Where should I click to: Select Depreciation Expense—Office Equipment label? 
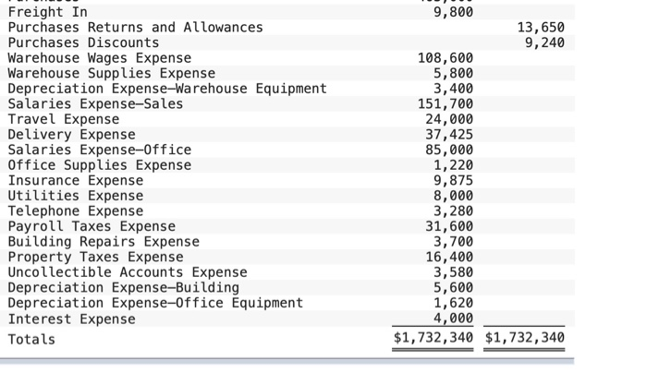(155, 303)
